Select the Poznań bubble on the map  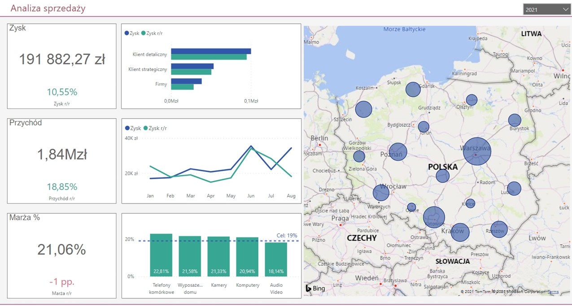398,152
